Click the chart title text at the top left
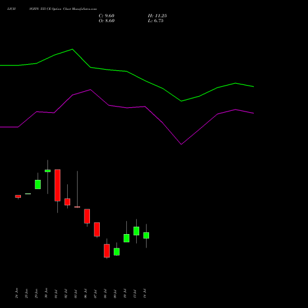The width and height of the screenshot is (308, 308). (52, 9)
